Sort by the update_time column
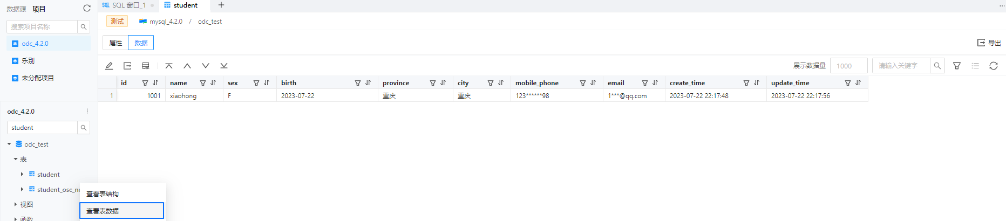The width and height of the screenshot is (1006, 221). click(x=858, y=83)
